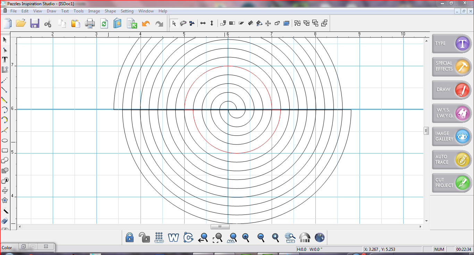Open the SPECIAL EFFECTS panel button
The width and height of the screenshot is (474, 255).
point(452,66)
